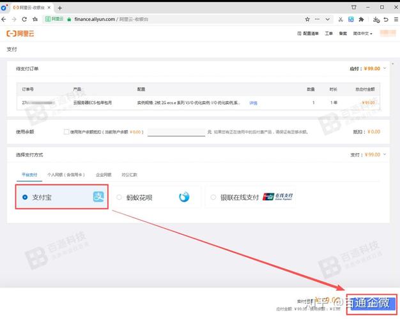Collapse the 支付 ¥99.00 payment section chevron
The image size is (400, 319).
[x=385, y=154]
